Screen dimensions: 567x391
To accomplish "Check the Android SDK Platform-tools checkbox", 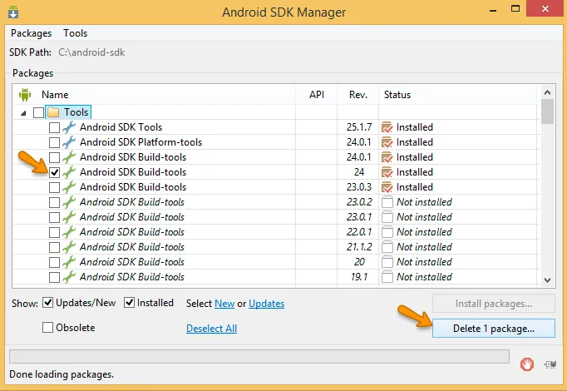I will (54, 142).
